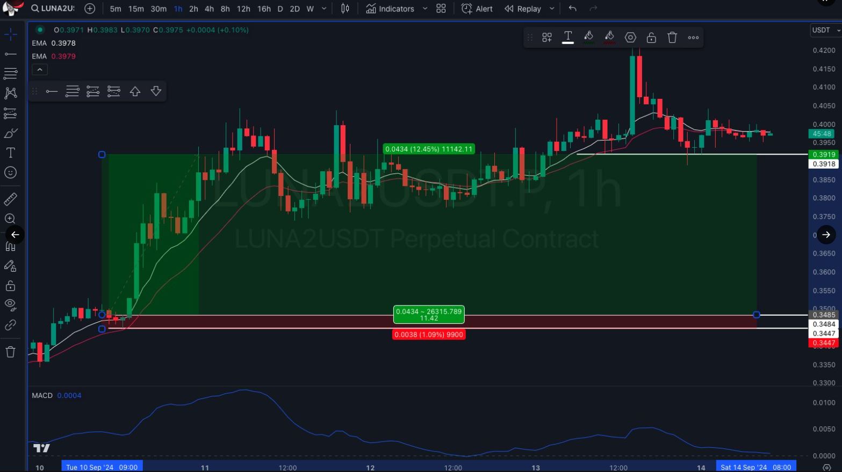Click the second EMA legend entry 0.3979
Image resolution: width=842 pixels, height=472 pixels.
(54, 56)
